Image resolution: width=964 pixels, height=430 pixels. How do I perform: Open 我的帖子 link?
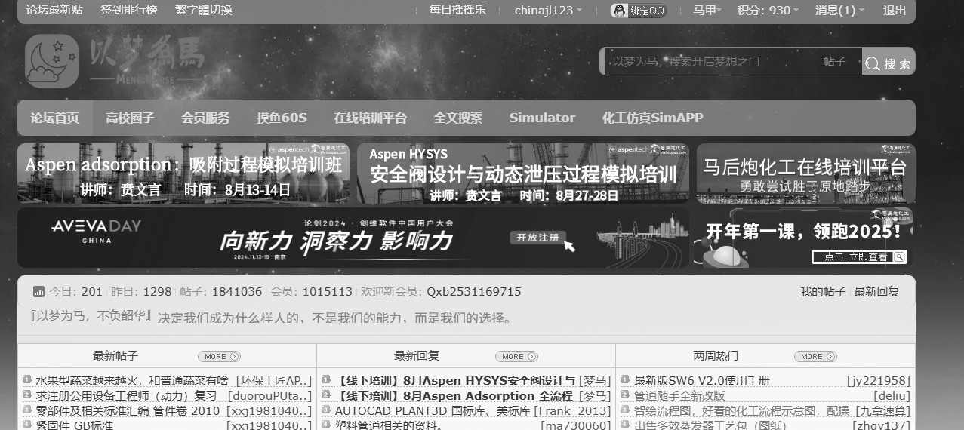823,292
